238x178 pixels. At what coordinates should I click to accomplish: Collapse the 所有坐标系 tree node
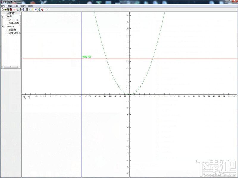point(3,26)
